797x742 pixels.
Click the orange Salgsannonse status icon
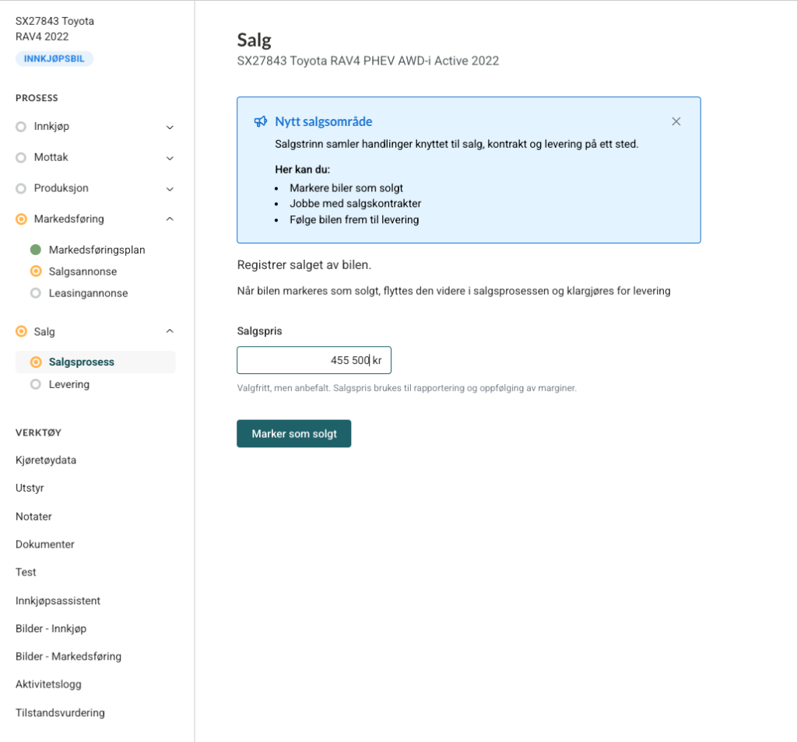coord(35,271)
